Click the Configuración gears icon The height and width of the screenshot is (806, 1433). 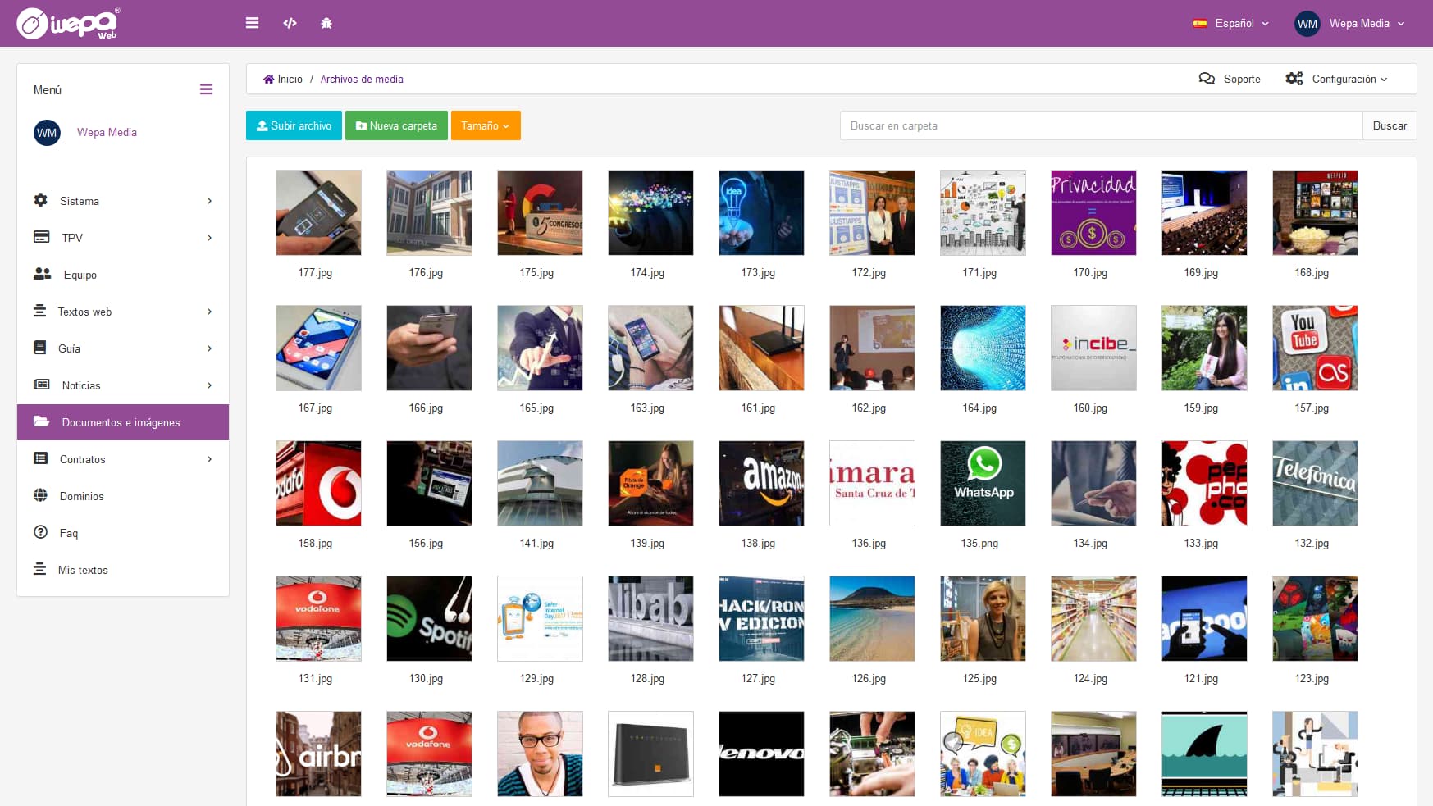tap(1294, 78)
